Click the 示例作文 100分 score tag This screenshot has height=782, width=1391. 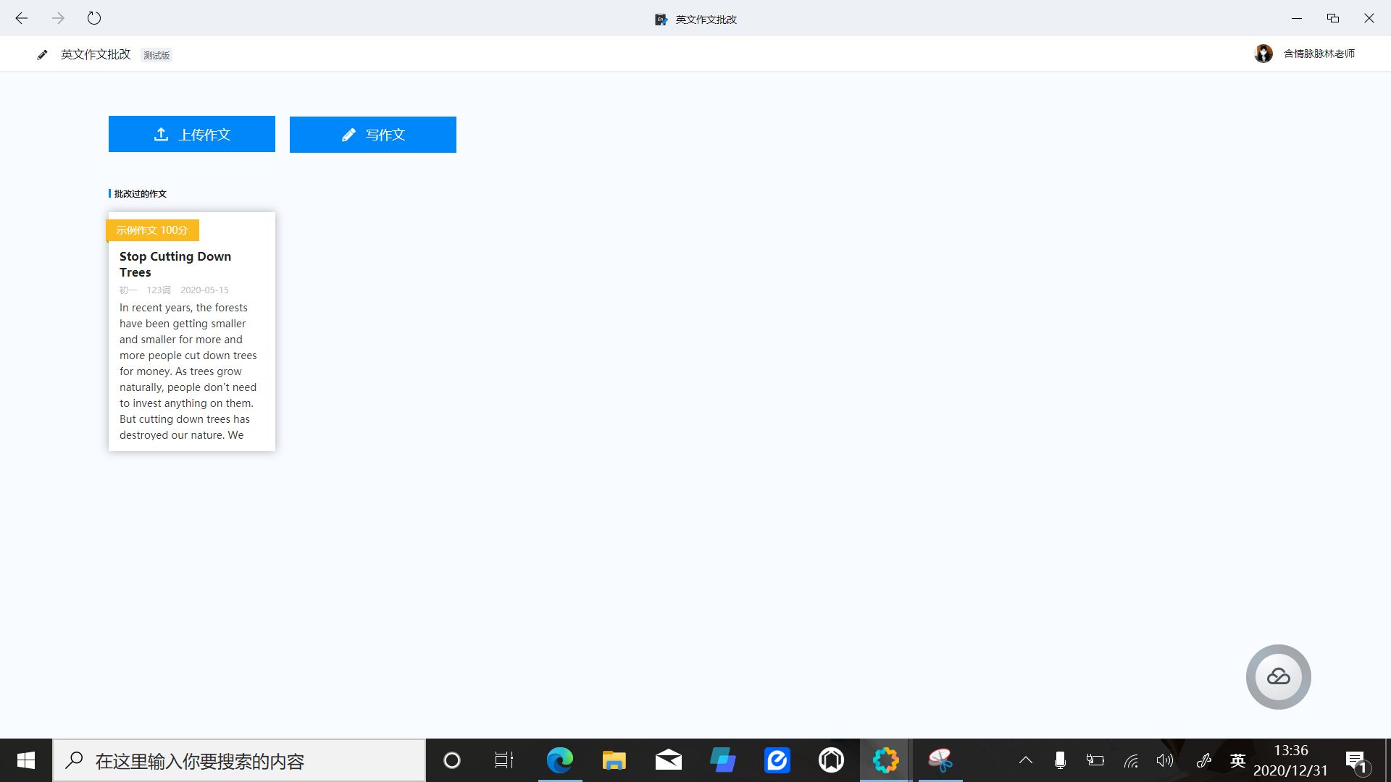pyautogui.click(x=152, y=230)
